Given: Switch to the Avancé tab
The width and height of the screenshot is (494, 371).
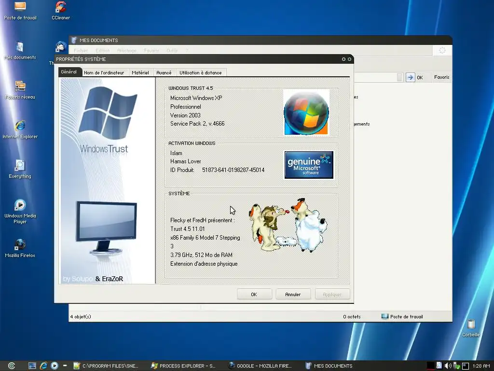Looking at the screenshot, I should tap(164, 73).
